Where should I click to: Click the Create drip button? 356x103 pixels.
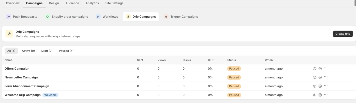click(343, 34)
